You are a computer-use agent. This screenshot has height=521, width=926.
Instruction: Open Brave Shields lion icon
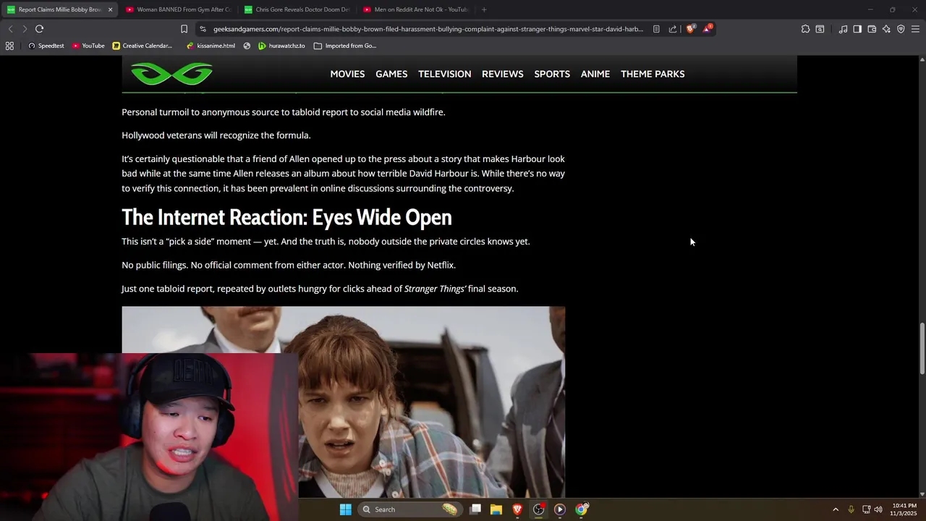[690, 29]
